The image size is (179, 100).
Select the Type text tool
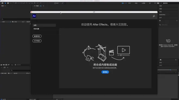tap(27, 3)
